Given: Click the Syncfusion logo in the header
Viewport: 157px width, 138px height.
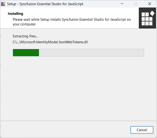Looking at the screenshot, I should (x=148, y=18).
